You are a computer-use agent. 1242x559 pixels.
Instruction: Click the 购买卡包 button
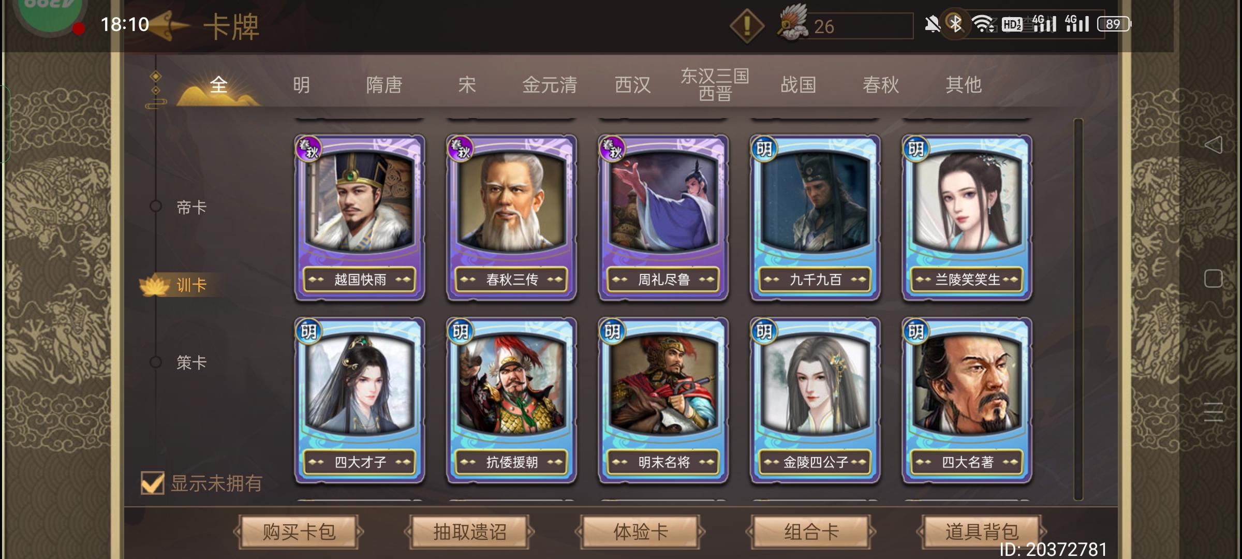tap(299, 532)
